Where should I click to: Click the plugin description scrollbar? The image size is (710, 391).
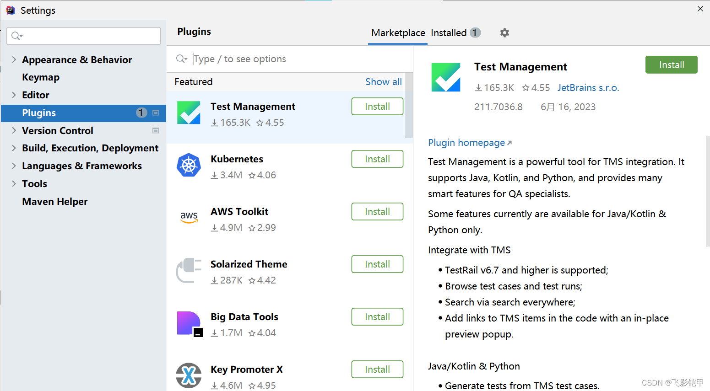click(708, 191)
